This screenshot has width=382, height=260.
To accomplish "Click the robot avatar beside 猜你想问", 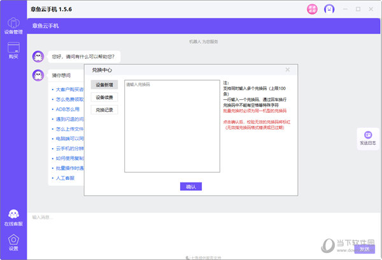I will (x=38, y=75).
